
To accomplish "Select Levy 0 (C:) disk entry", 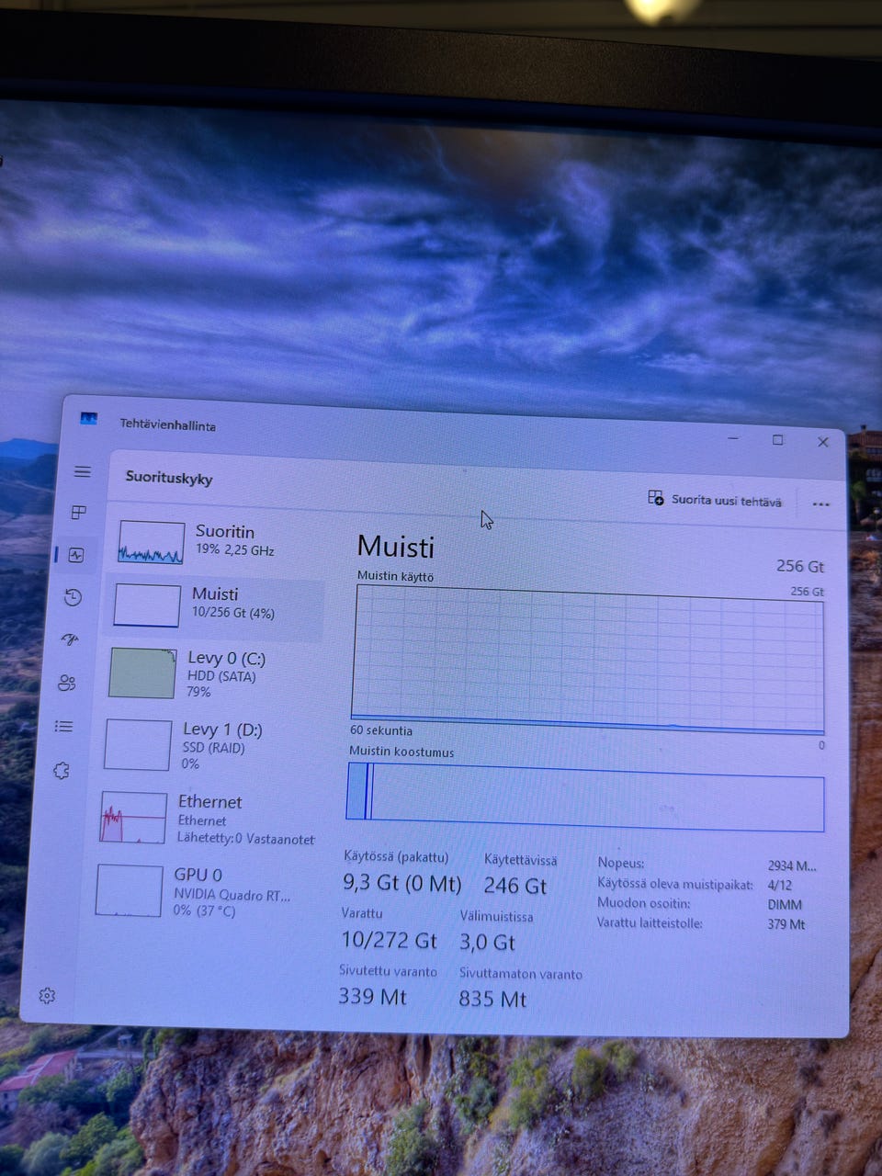I will click(x=211, y=674).
